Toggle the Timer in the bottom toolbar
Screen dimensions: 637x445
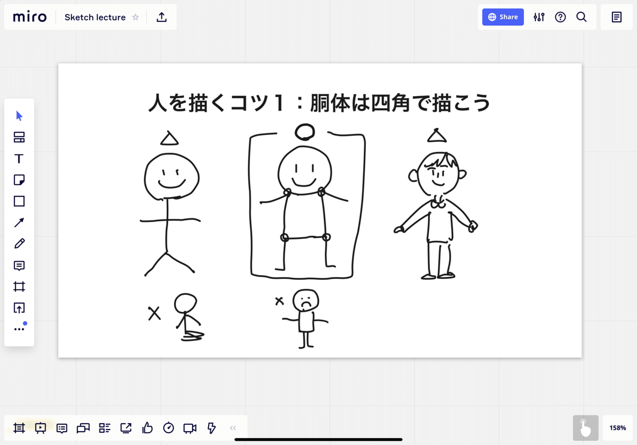168,428
